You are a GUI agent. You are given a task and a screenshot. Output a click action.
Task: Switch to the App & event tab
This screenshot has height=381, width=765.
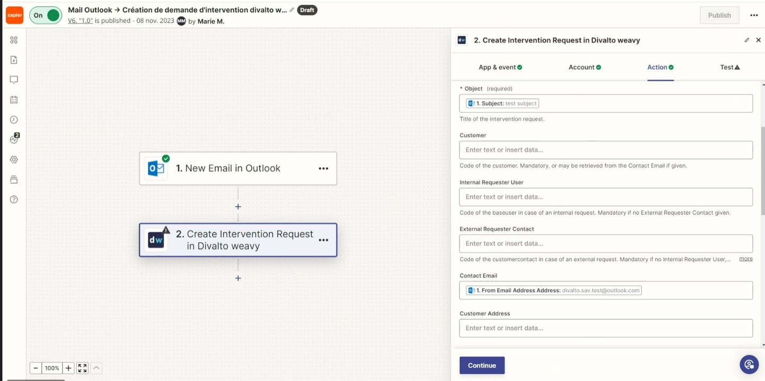(x=500, y=67)
